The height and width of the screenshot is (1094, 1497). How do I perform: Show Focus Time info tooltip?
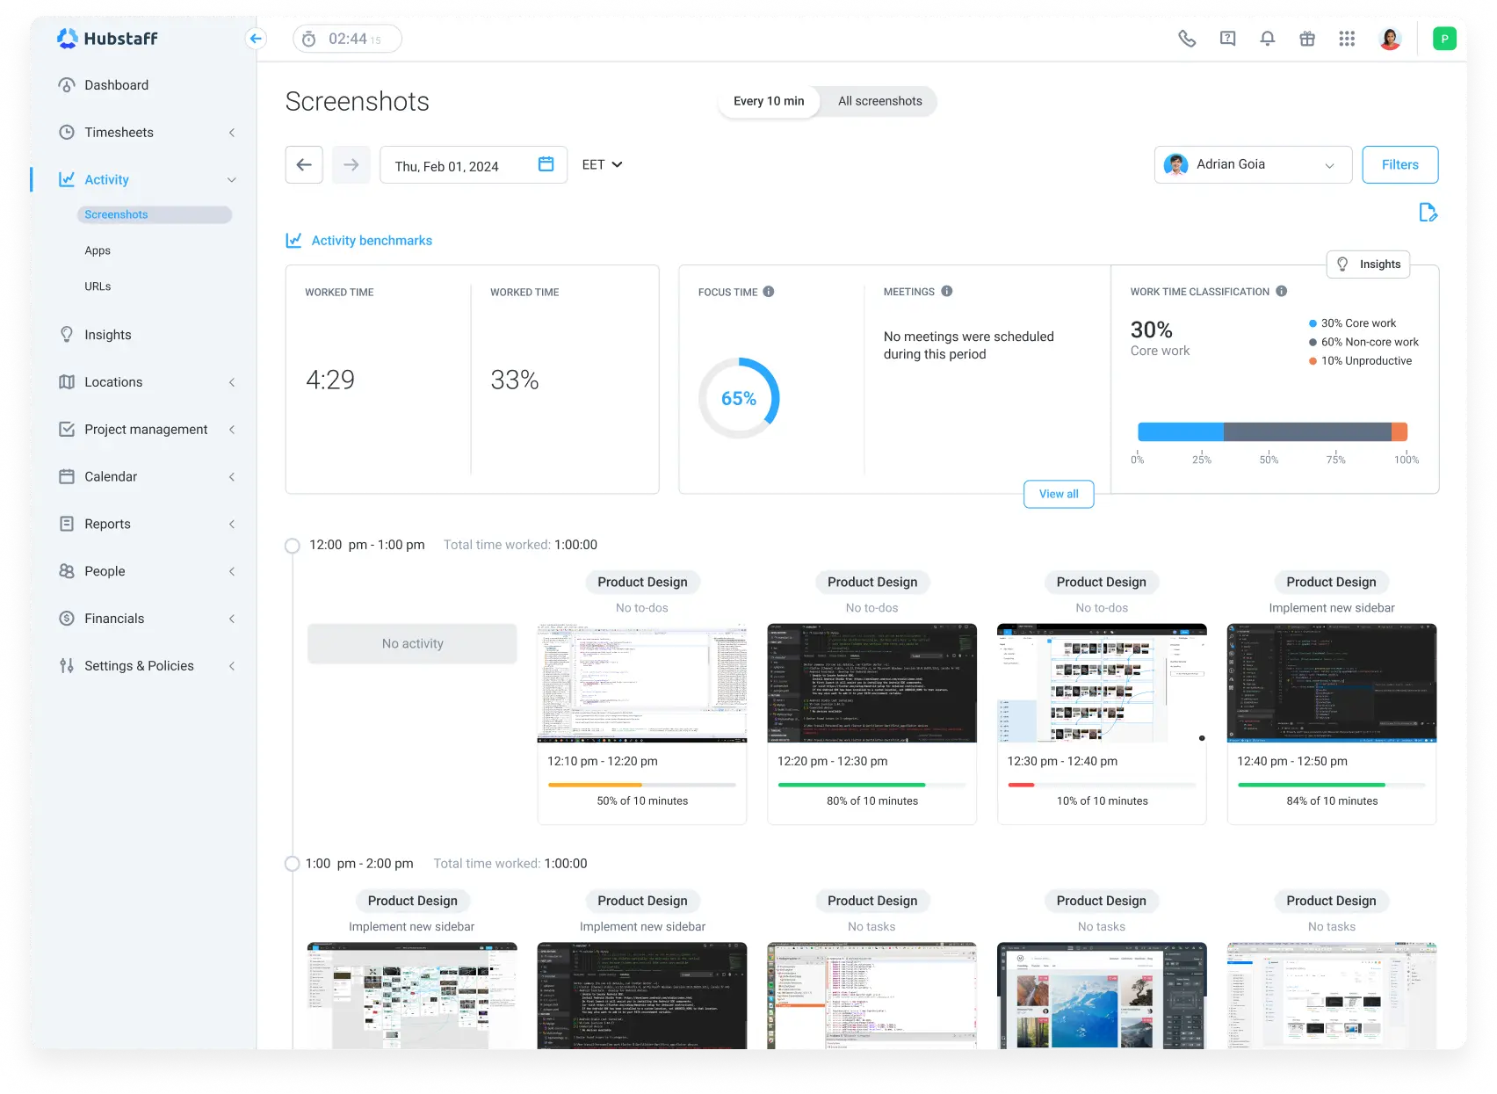pos(769,292)
